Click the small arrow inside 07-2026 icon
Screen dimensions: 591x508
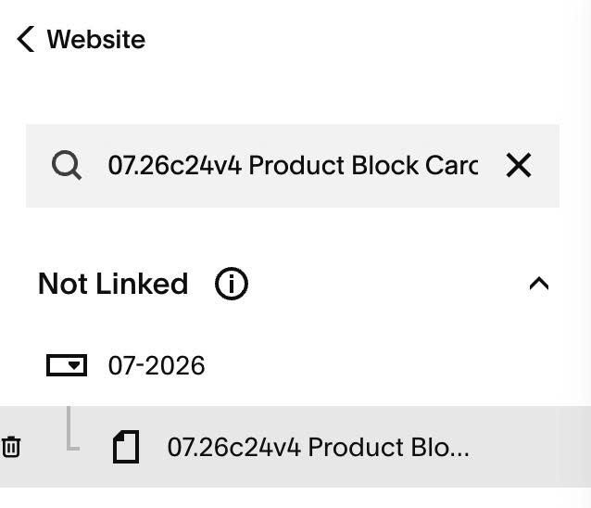(74, 365)
